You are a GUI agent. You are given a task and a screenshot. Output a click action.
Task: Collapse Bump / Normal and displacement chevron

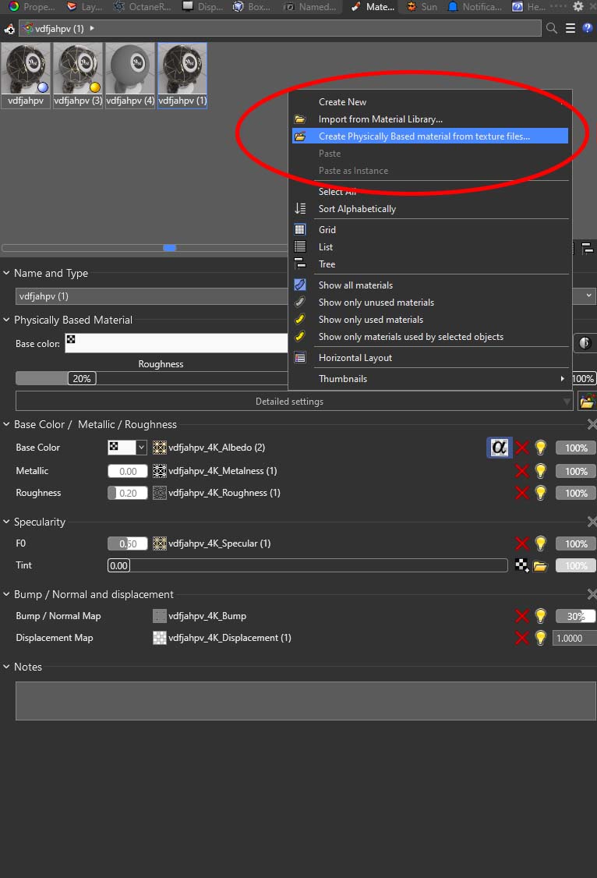(6, 594)
